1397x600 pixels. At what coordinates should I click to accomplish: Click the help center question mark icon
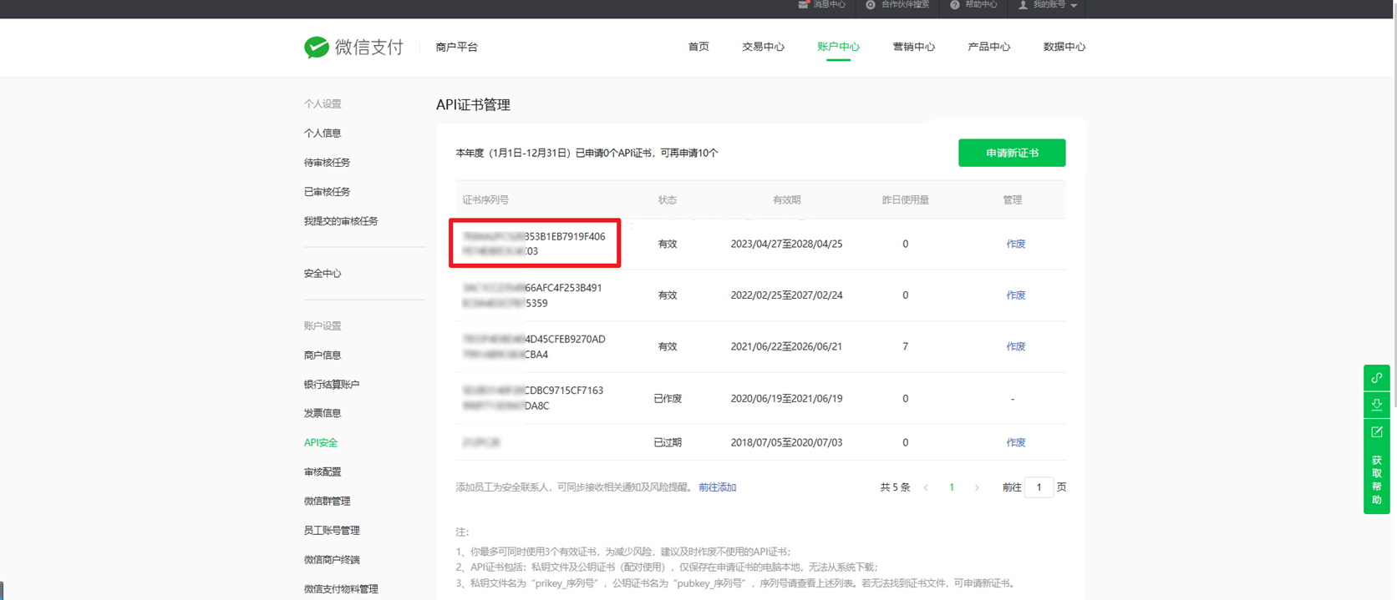(955, 5)
